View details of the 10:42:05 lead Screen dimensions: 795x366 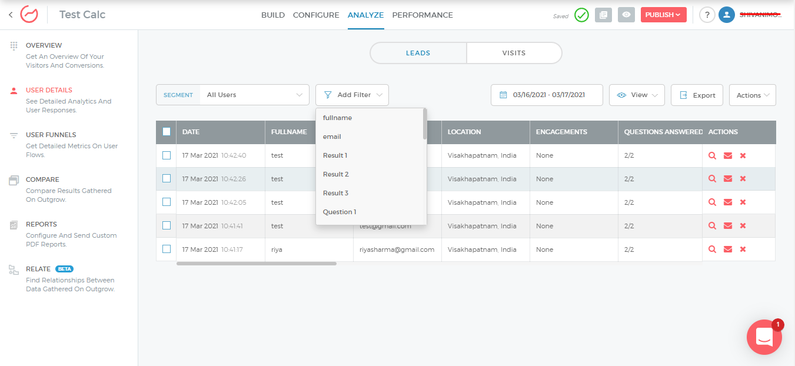(x=712, y=202)
